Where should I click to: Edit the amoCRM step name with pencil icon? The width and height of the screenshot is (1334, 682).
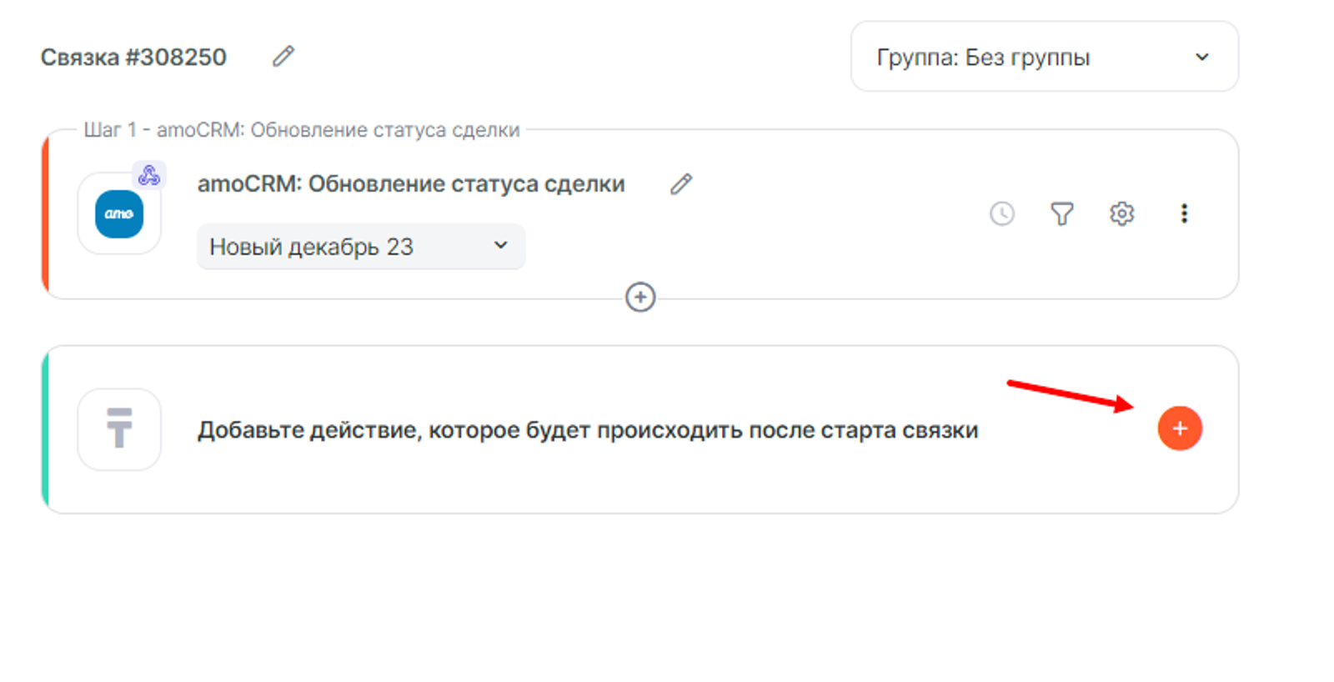pos(681,184)
